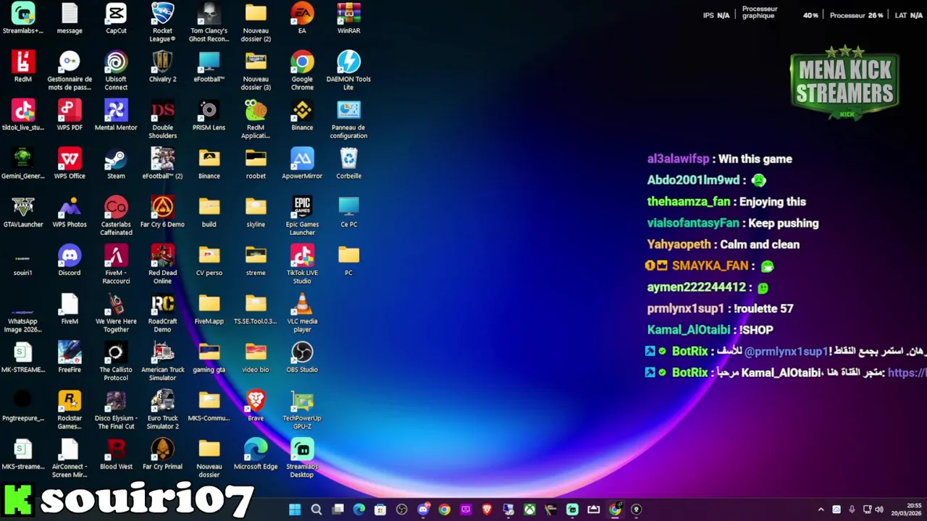Launch Red Dead Online from desktop
The height and width of the screenshot is (521, 927).
click(162, 264)
